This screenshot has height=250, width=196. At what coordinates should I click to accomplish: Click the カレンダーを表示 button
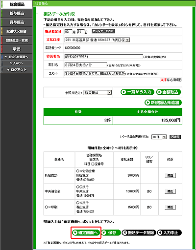click(103, 31)
